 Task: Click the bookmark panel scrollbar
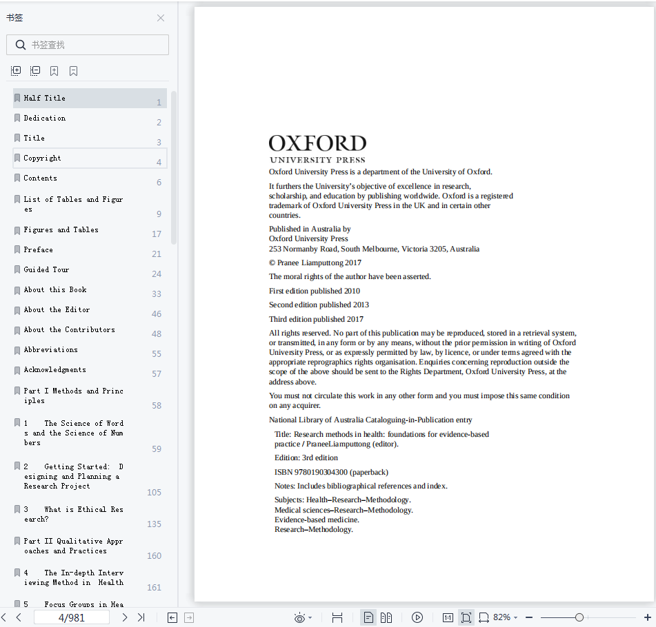pyautogui.click(x=174, y=167)
